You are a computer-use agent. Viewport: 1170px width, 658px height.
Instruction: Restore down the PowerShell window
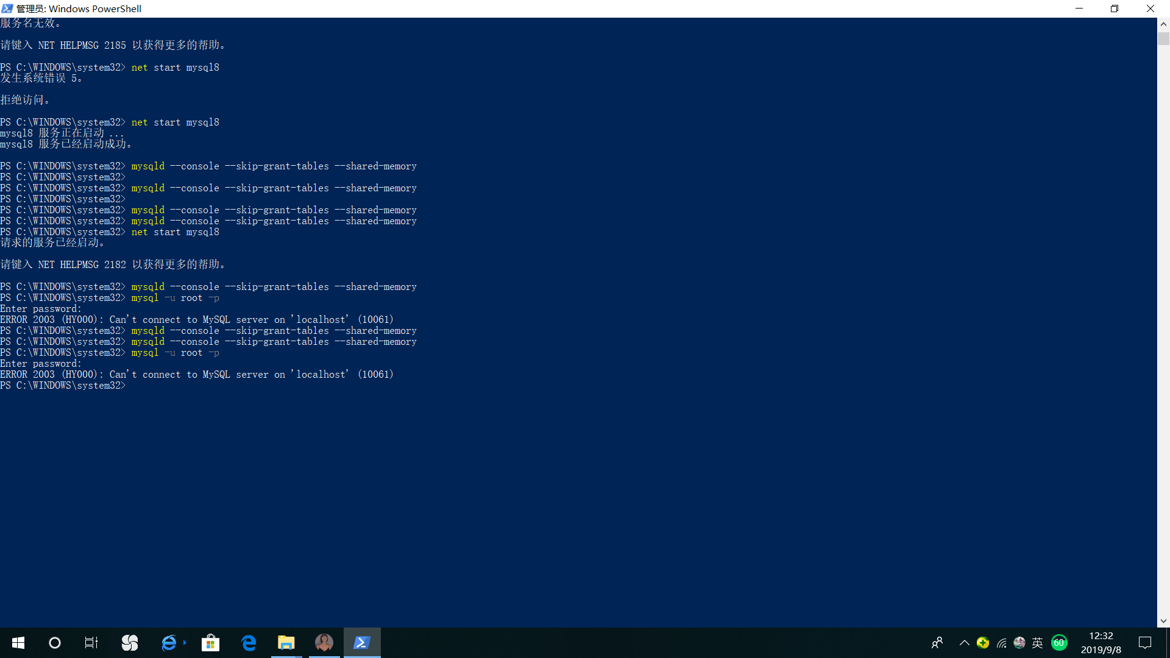coord(1115,9)
